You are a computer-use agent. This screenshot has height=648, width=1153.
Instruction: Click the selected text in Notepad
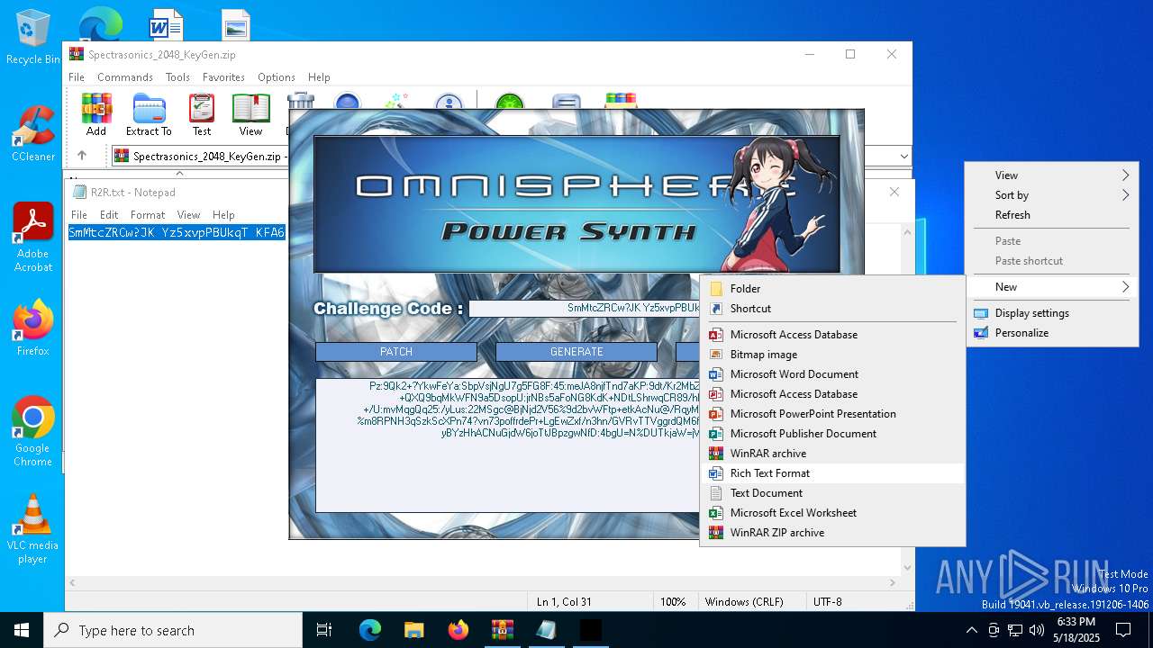tap(177, 232)
